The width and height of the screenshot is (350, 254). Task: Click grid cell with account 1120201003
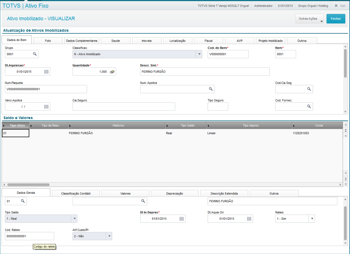tap(317, 133)
